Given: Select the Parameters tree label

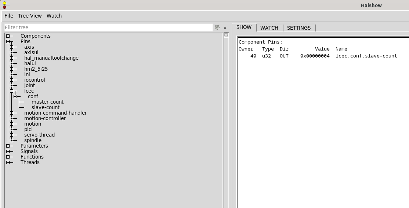Looking at the screenshot, I should [x=34, y=146].
